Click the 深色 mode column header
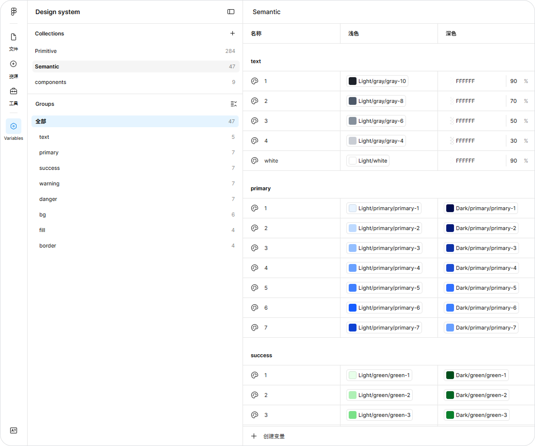This screenshot has height=446, width=535. tap(451, 33)
